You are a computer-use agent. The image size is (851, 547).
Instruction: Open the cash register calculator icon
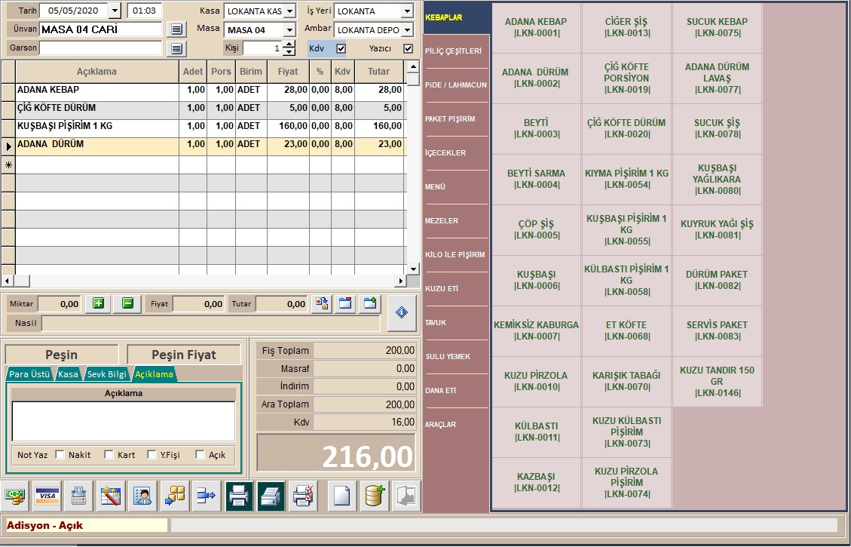(79, 496)
